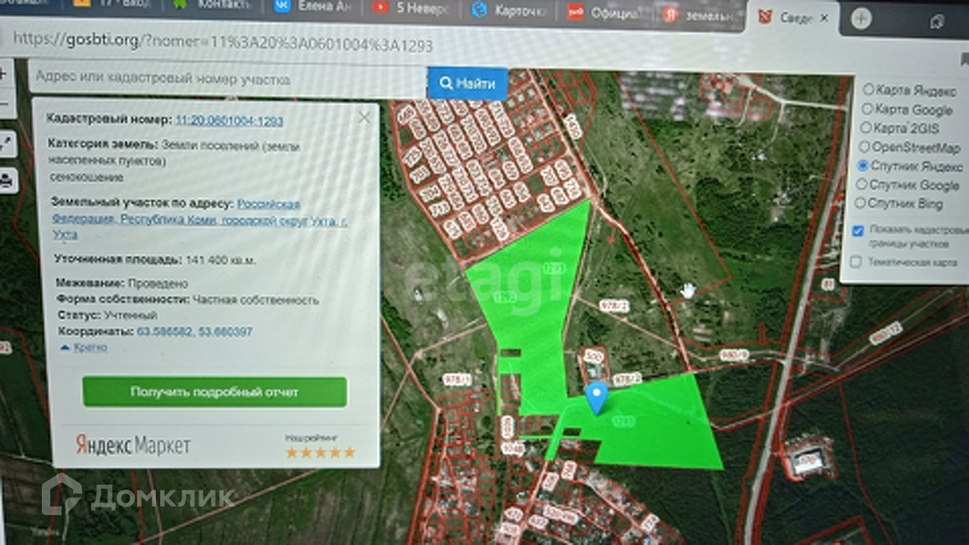Click the Найти search button
The image size is (969, 545).
pyautogui.click(x=467, y=83)
